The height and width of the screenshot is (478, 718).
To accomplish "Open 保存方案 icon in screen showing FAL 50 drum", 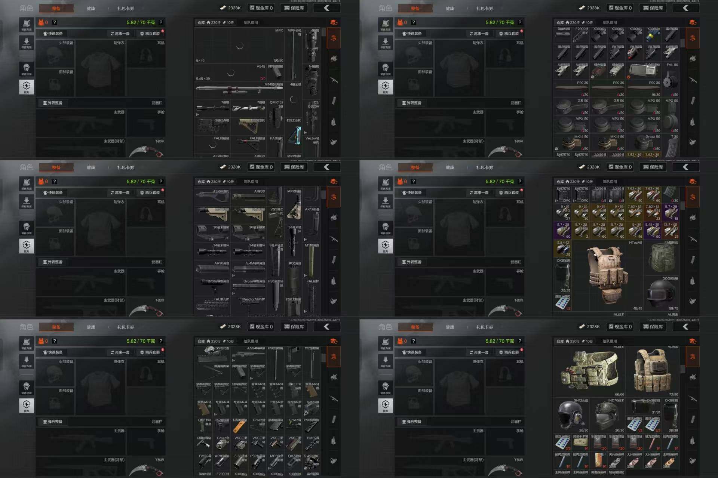I will (x=386, y=43).
